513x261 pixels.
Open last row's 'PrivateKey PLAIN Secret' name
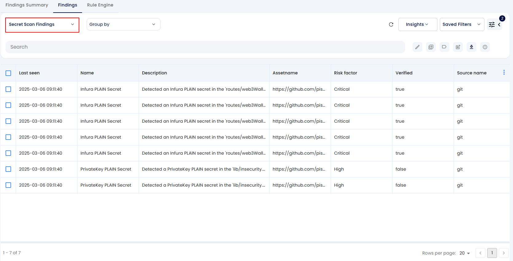pos(106,185)
